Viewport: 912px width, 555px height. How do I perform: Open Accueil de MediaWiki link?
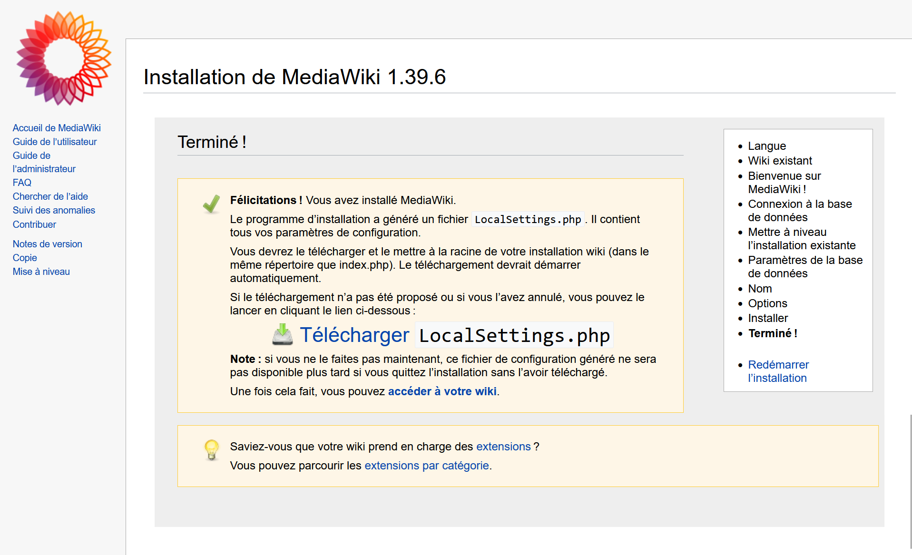(x=57, y=128)
